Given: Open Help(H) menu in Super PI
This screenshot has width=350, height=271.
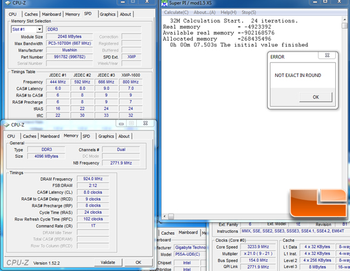Looking at the screenshot, I should (228, 12).
